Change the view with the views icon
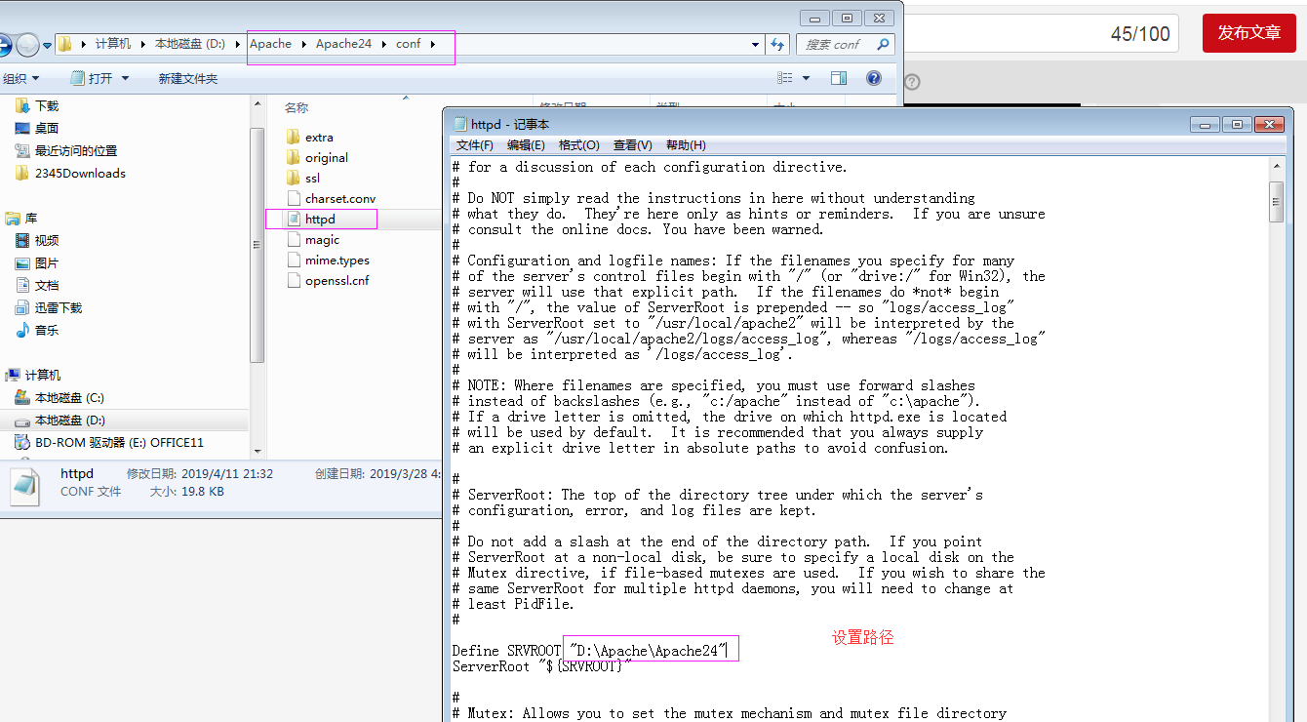Viewport: 1307px width, 722px height. [785, 78]
